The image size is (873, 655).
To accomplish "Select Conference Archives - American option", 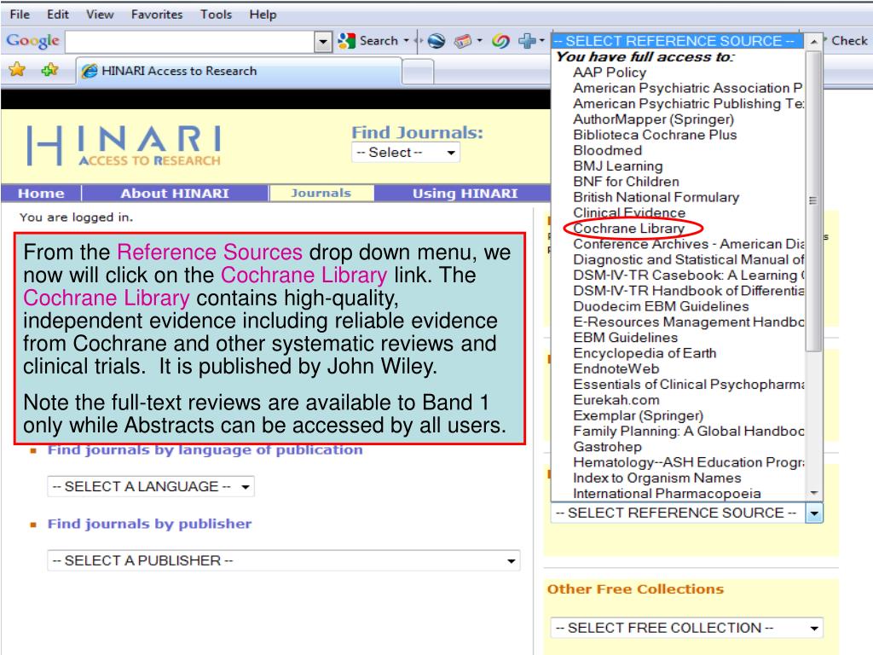I will [688, 244].
